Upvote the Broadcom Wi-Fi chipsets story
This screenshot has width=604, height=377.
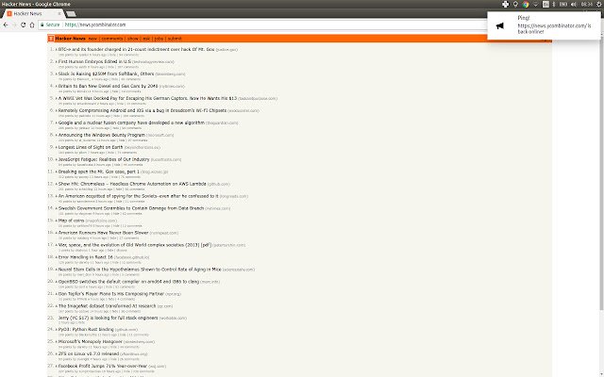[57, 111]
